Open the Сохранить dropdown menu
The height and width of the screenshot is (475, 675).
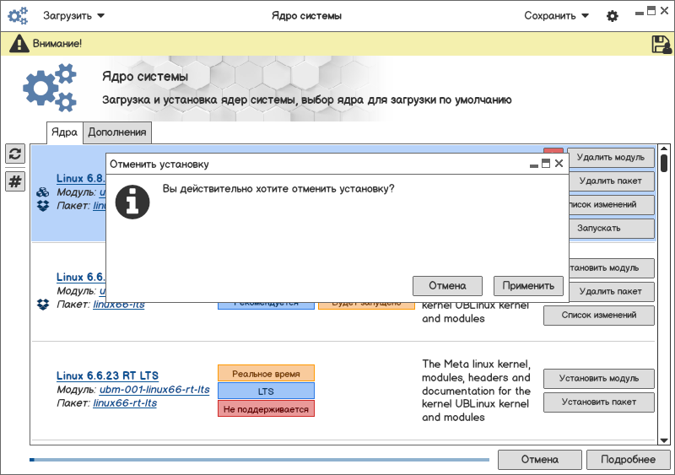(x=556, y=16)
